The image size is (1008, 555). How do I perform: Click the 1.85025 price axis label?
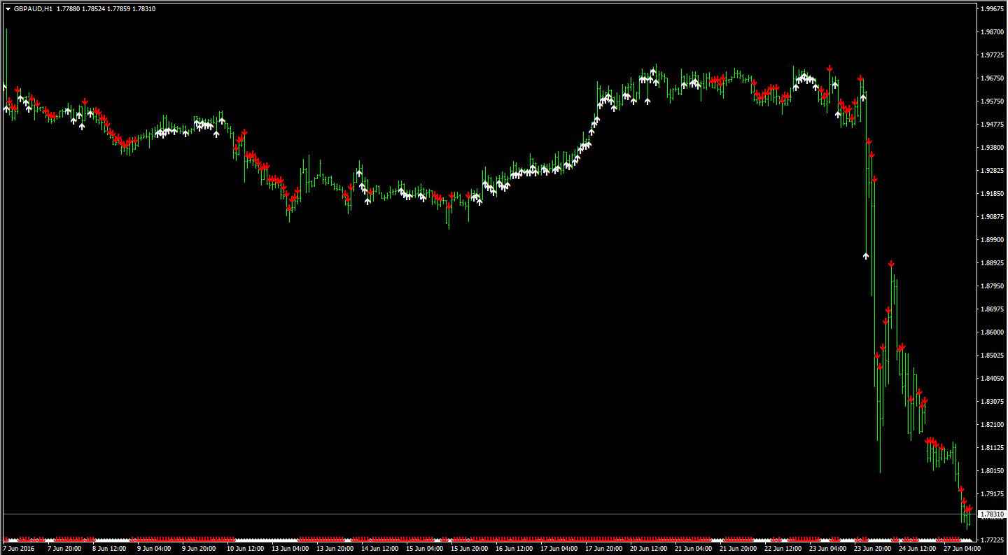[x=993, y=356]
